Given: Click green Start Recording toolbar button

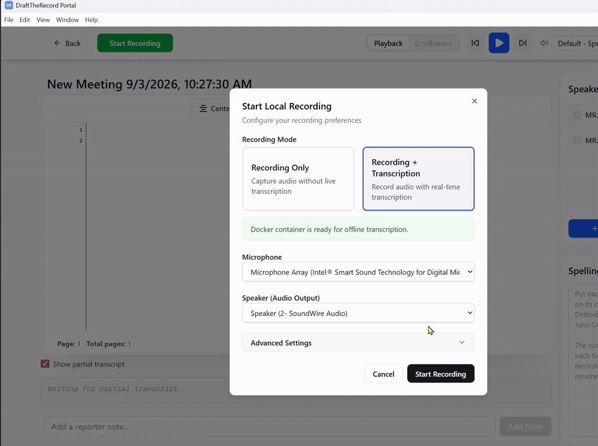Looking at the screenshot, I should (x=135, y=43).
